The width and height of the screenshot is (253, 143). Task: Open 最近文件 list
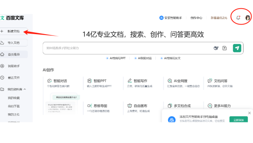click(14, 78)
